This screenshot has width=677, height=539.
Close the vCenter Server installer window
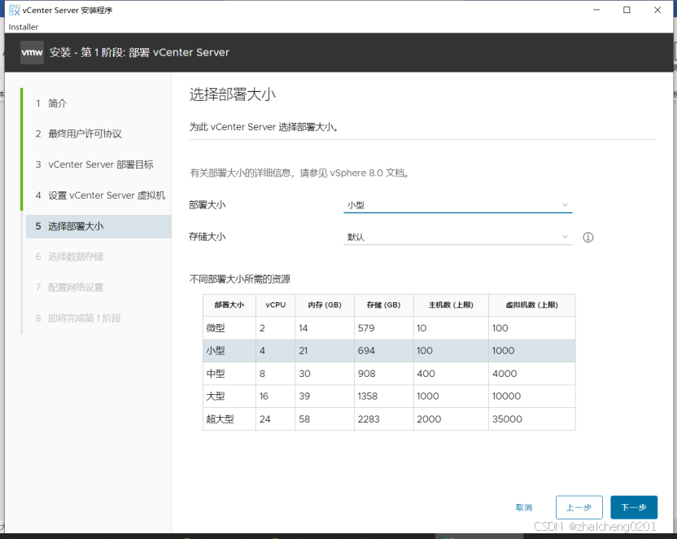(657, 10)
